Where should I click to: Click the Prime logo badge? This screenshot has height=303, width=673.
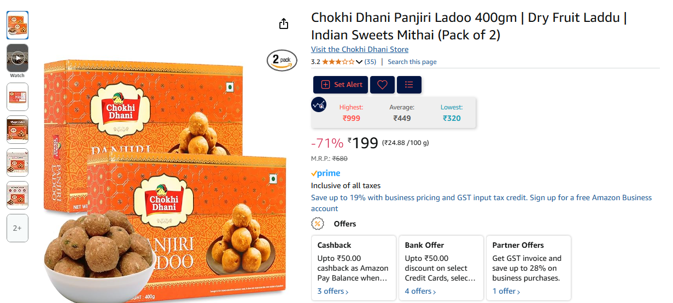[325, 173]
